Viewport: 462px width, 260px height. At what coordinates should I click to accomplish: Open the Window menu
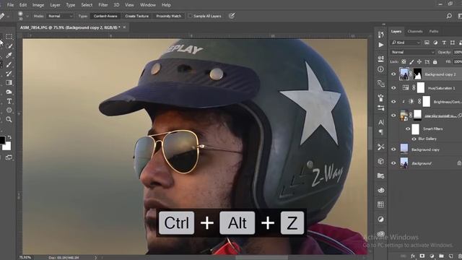(x=147, y=5)
